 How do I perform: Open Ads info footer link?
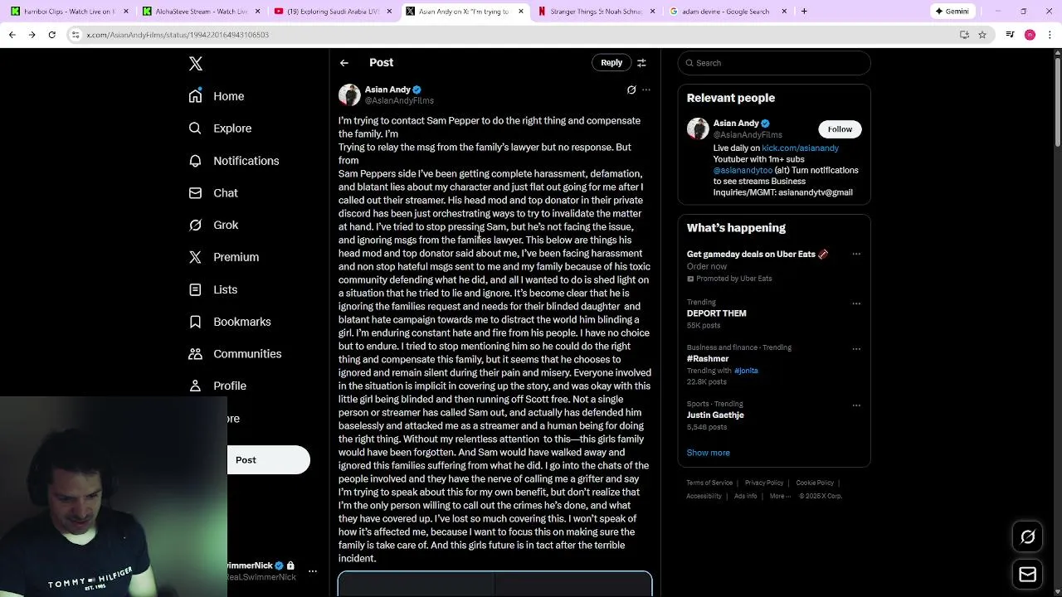(x=745, y=496)
